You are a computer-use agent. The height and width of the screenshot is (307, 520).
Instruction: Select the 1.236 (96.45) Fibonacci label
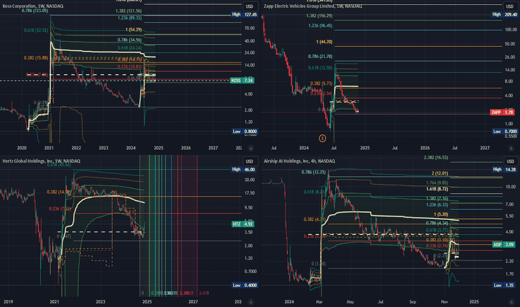[320, 26]
